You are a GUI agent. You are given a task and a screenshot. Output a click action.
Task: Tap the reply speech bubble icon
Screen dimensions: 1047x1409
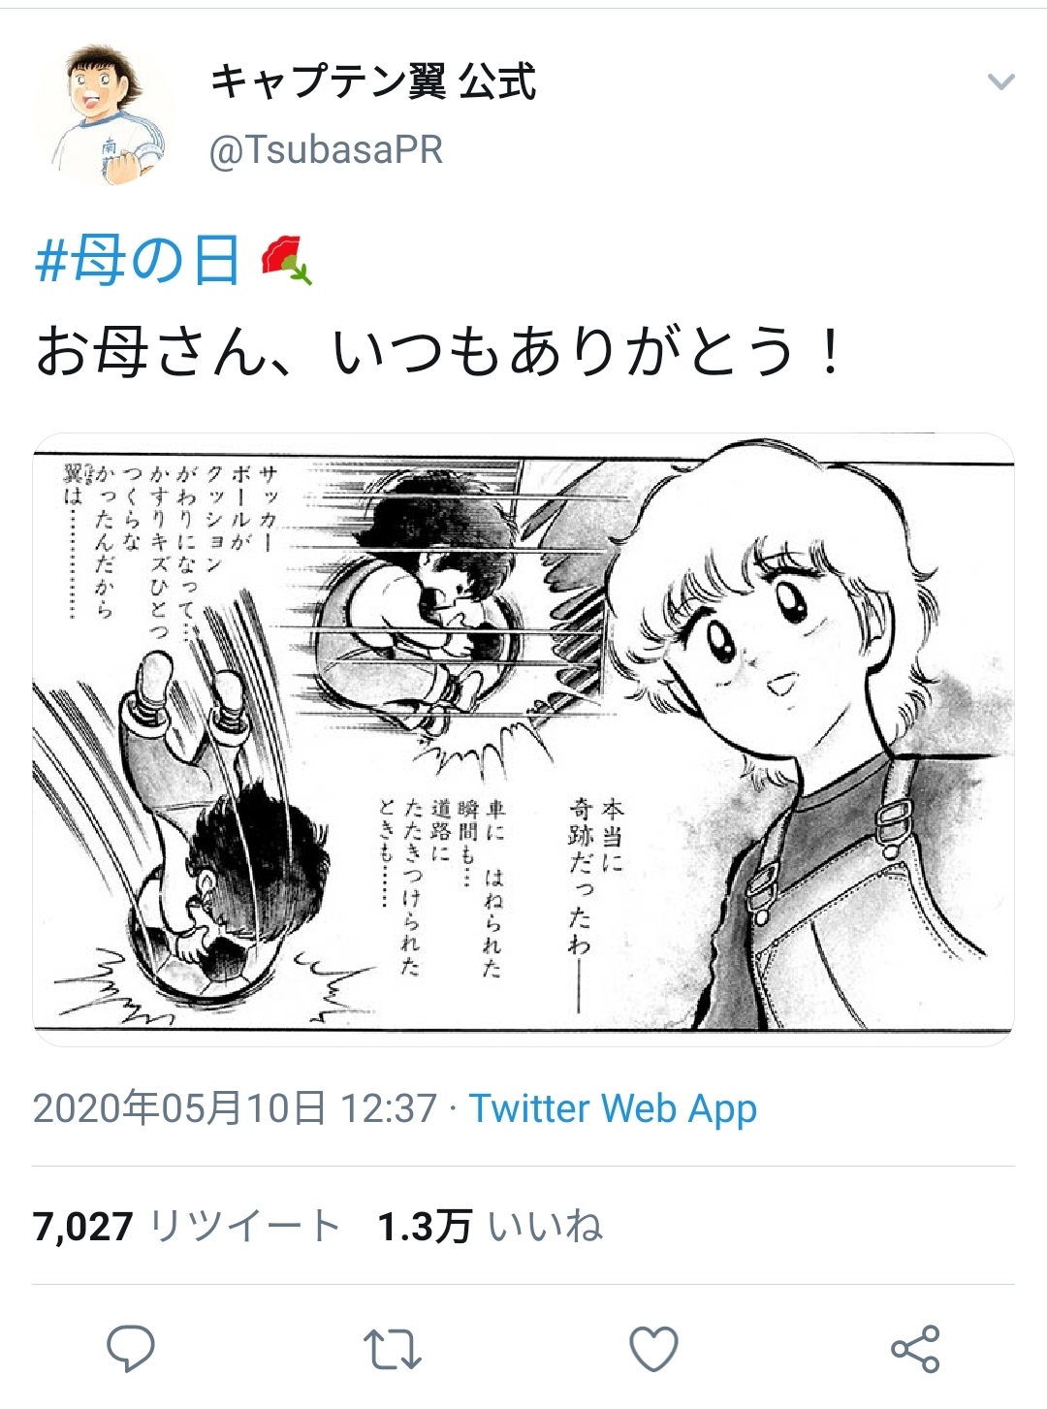(131, 1349)
